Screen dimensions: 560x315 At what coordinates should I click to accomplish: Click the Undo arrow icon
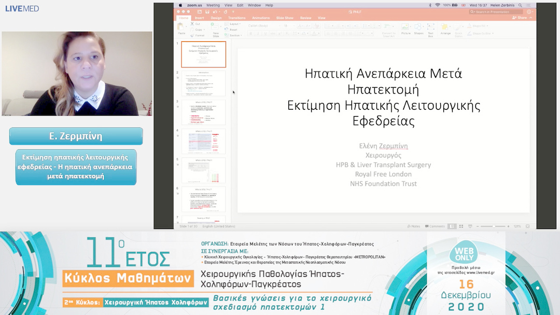(215, 12)
